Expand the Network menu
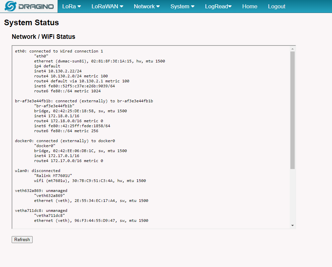The height and width of the screenshot is (267, 332). [147, 6]
